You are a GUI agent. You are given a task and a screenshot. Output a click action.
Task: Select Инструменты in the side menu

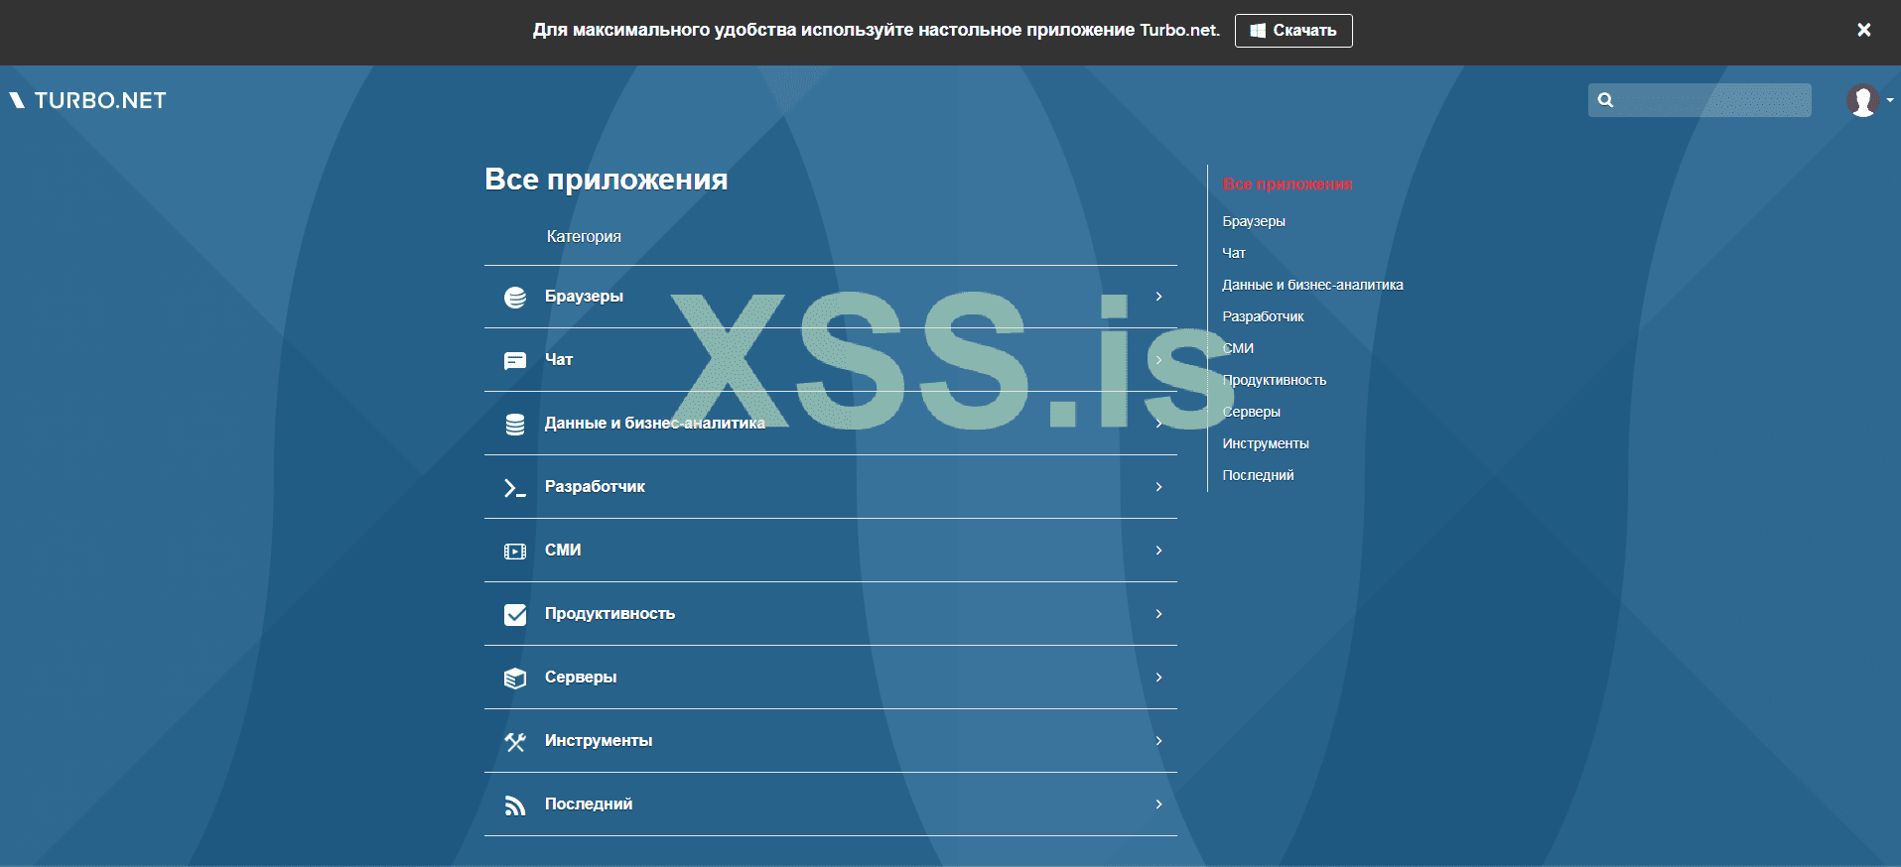coord(1266,443)
